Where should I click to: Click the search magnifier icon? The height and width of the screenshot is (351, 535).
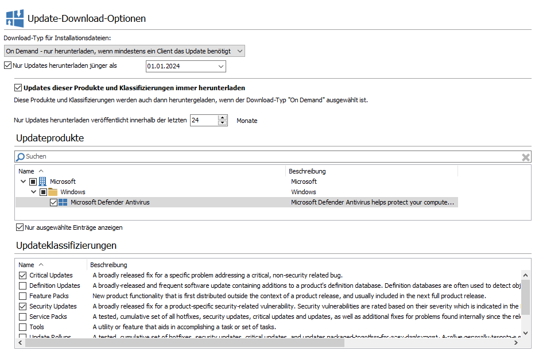pos(21,157)
